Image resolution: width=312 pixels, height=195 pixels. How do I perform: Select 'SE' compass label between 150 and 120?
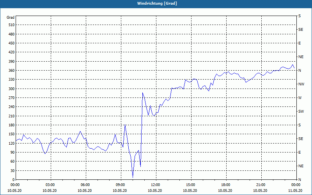301,139
